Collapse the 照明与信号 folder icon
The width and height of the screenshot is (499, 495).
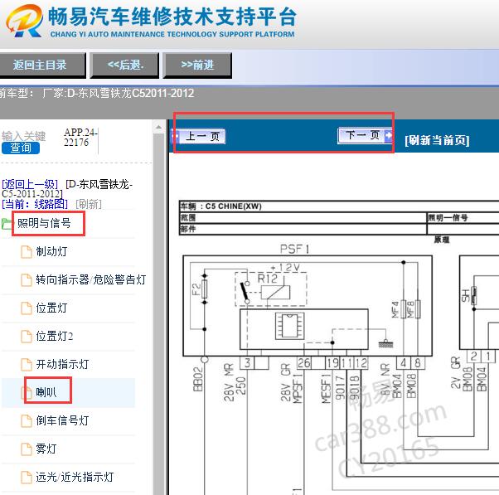(7, 224)
